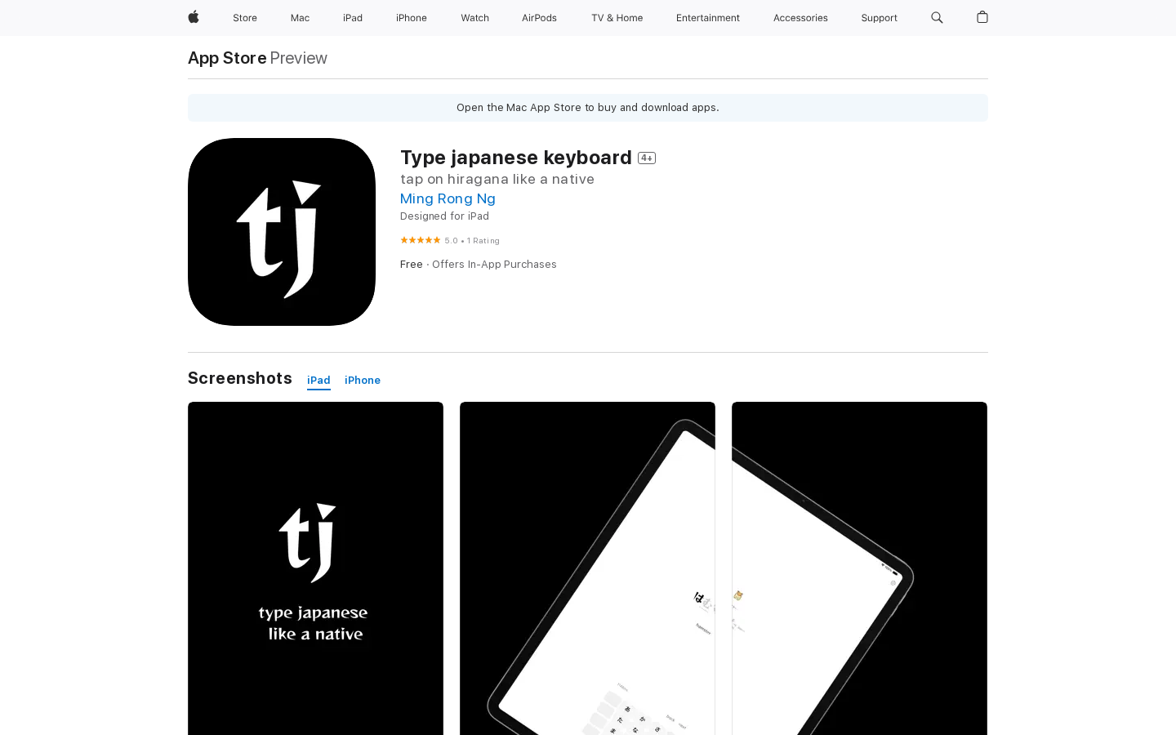Click the Apple logo icon
The image size is (1176, 735).
click(194, 17)
